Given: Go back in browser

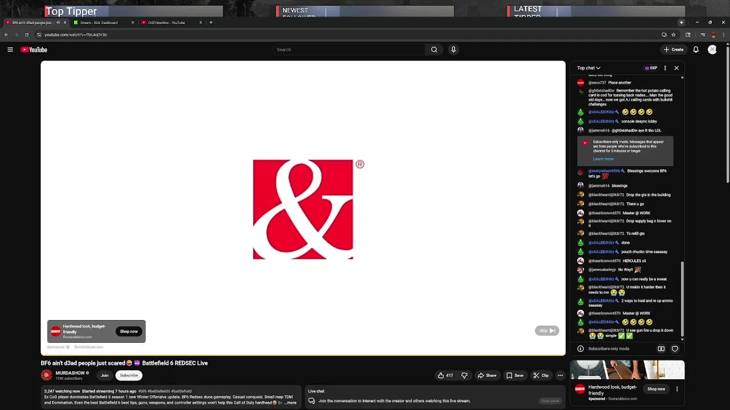Looking at the screenshot, I should 6,35.
